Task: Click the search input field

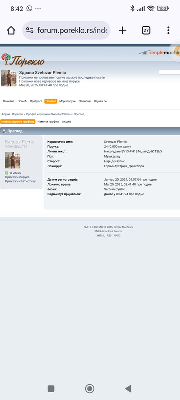Action: 169,72
